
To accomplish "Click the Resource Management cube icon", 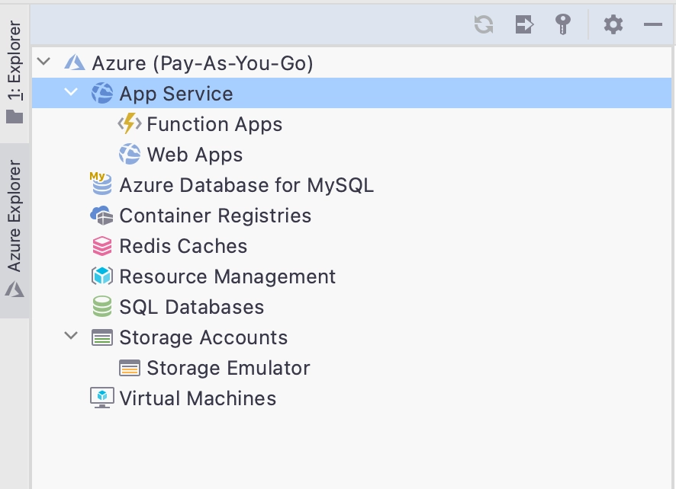I will click(x=102, y=276).
